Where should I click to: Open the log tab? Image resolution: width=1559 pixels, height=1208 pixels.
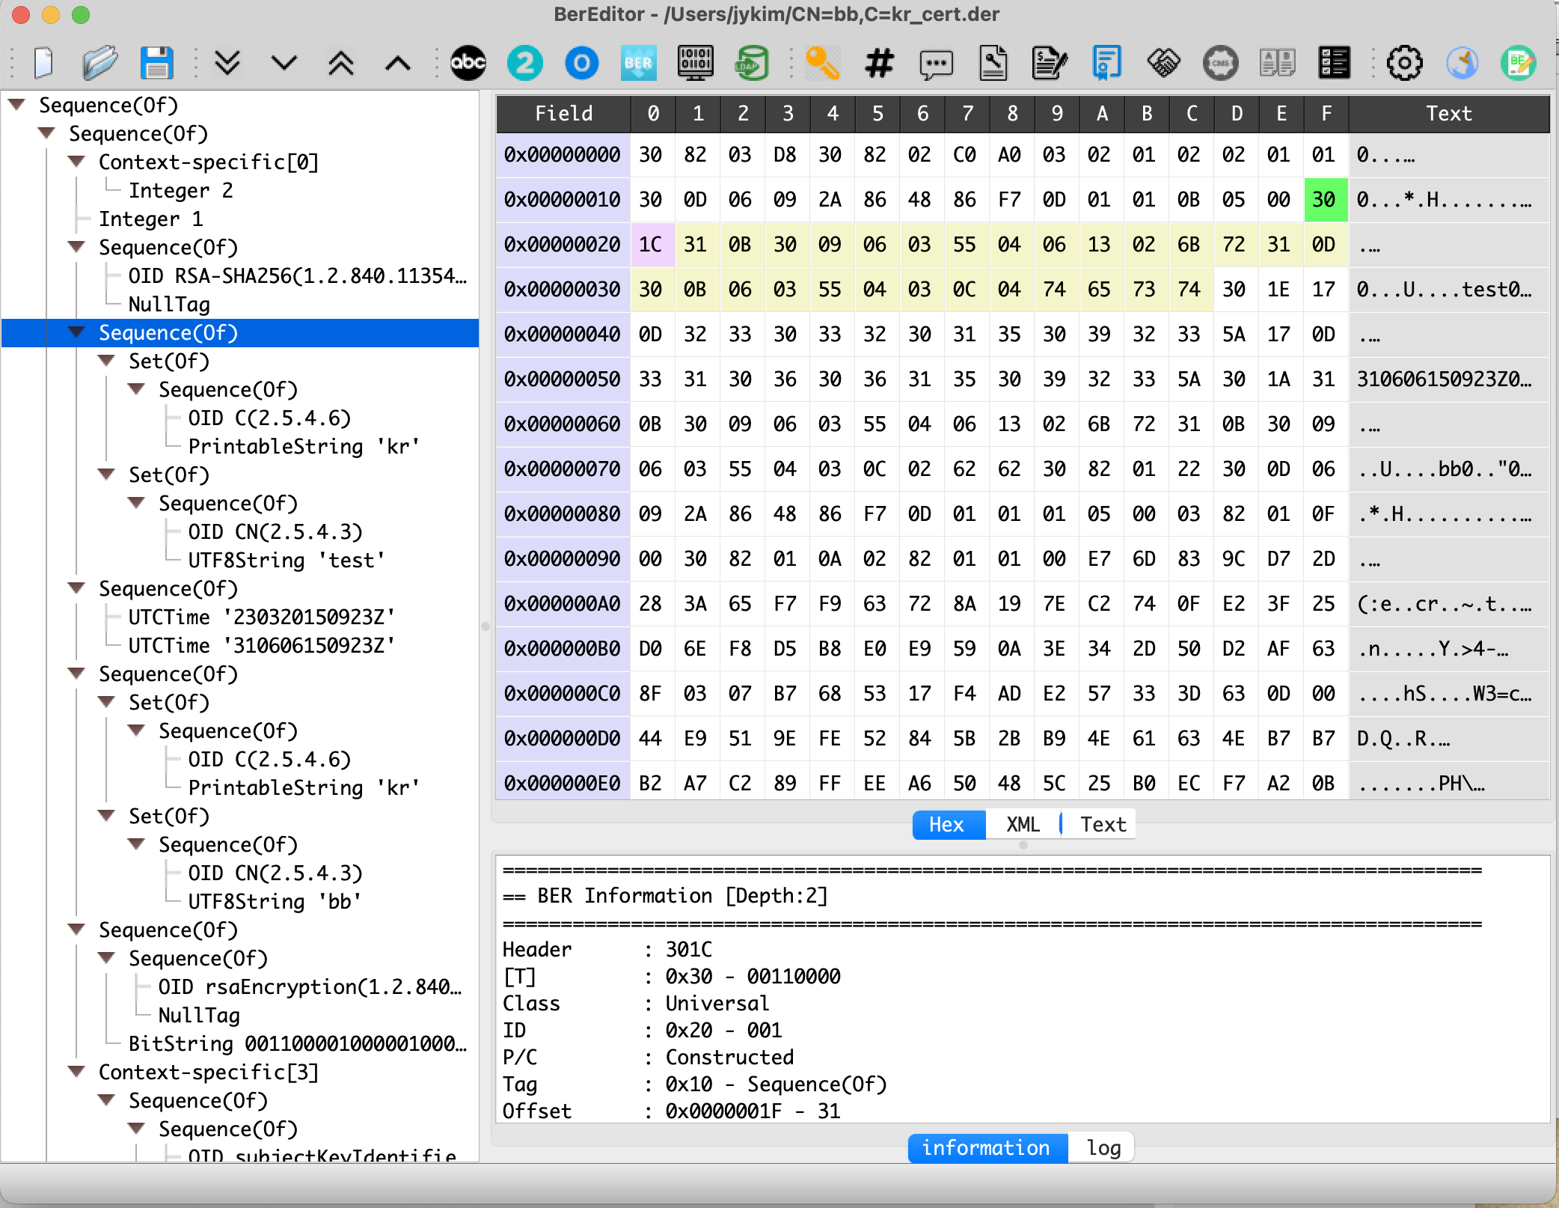pyautogui.click(x=1103, y=1148)
